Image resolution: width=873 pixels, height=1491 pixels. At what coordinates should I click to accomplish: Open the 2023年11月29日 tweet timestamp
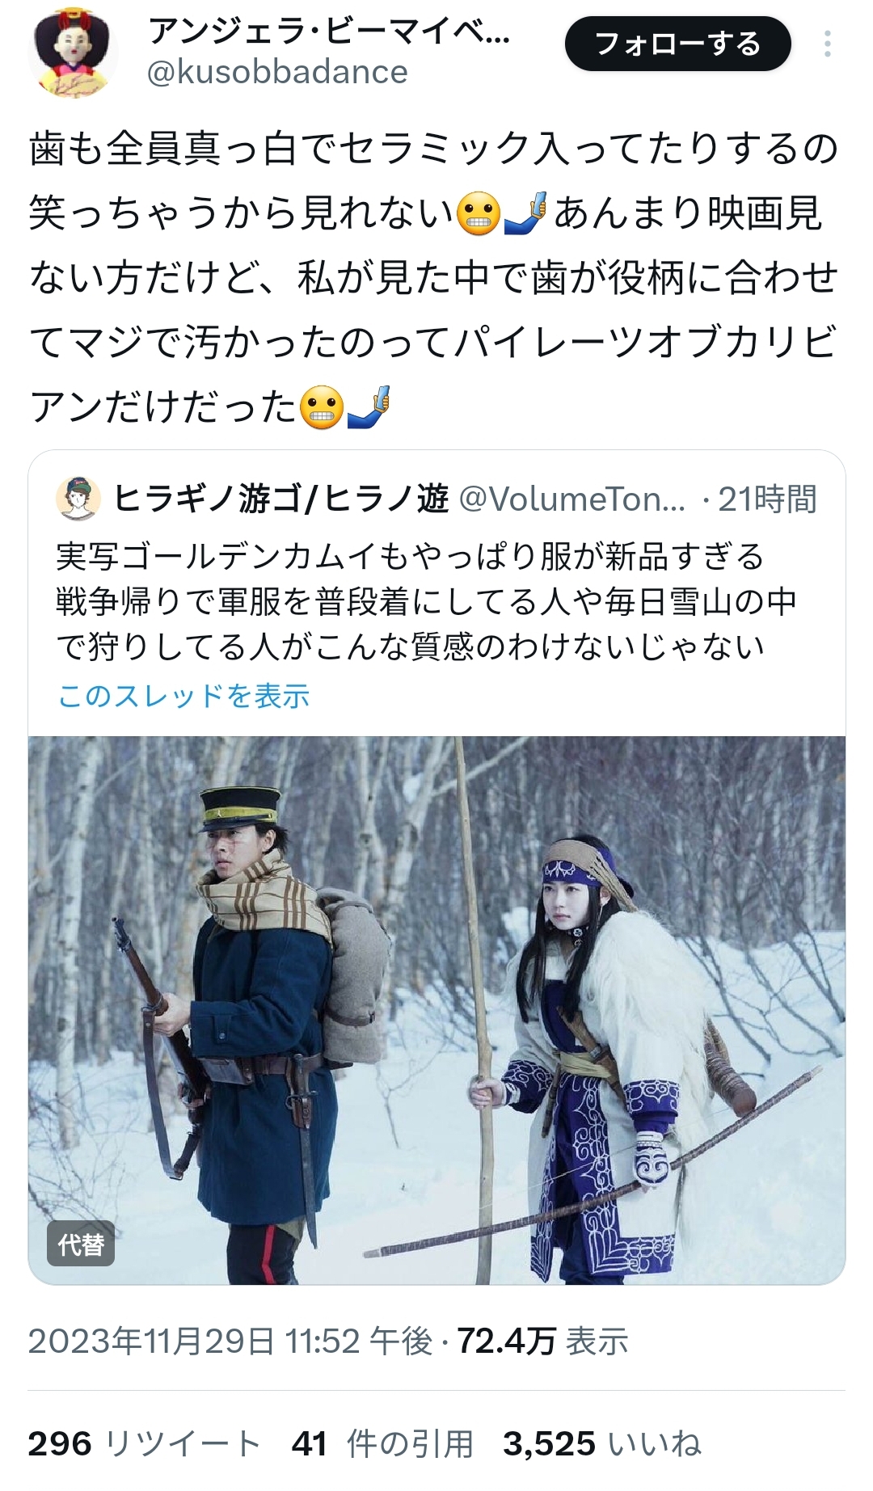[230, 1341]
